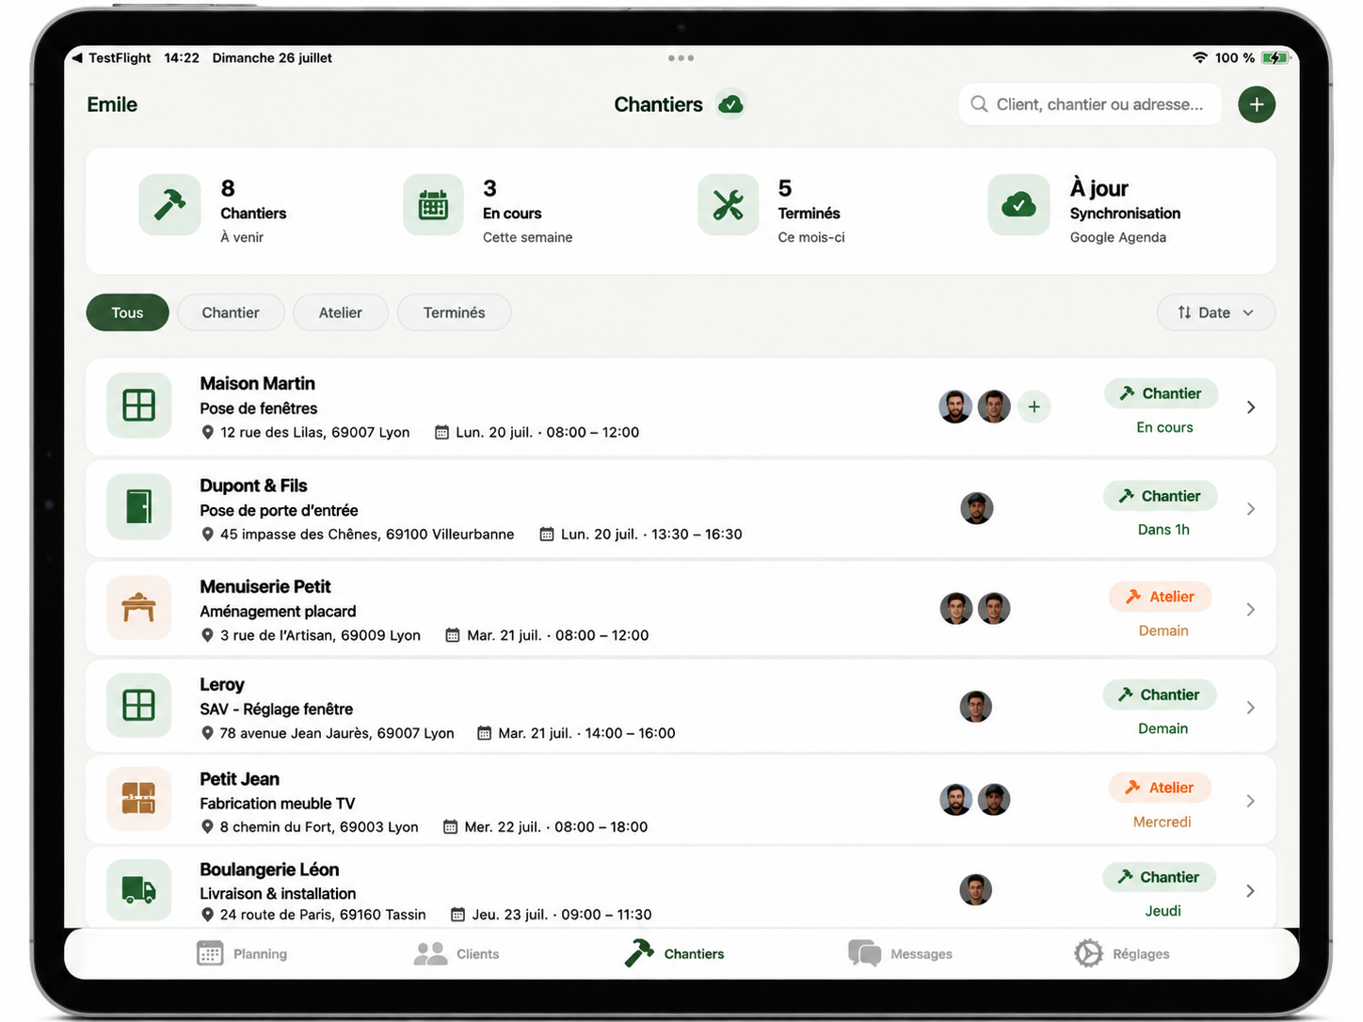The height and width of the screenshot is (1022, 1363).
Task: Tap the cloud sync status icon beside Chantiers title
Action: point(730,104)
